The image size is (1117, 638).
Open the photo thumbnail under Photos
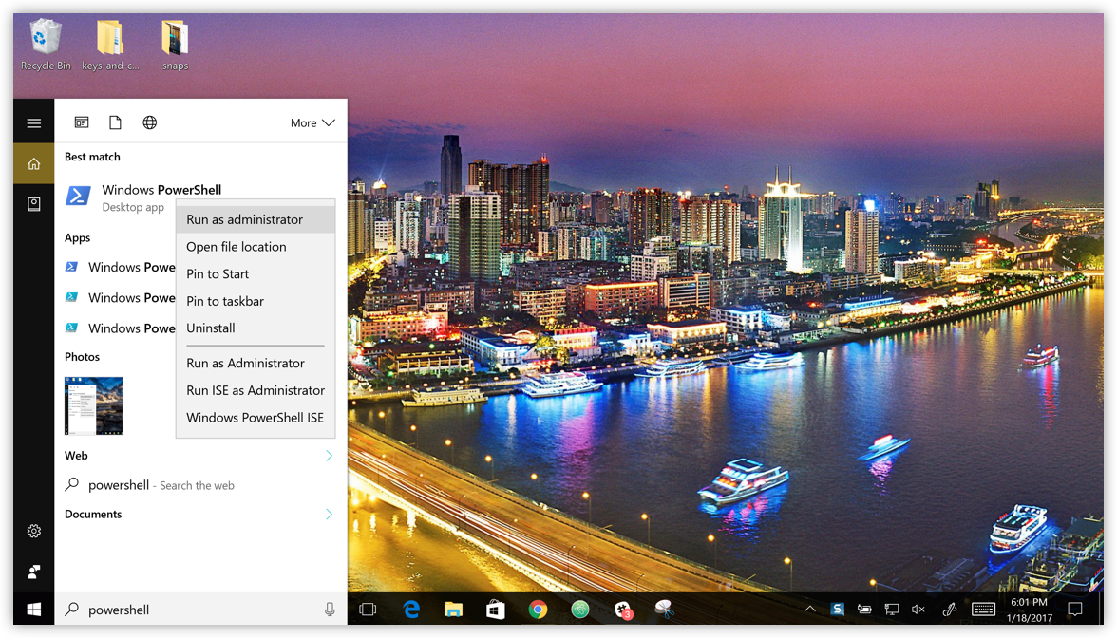click(93, 405)
